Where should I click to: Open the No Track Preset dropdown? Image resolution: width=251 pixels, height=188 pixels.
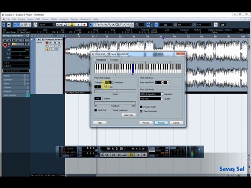16,71
